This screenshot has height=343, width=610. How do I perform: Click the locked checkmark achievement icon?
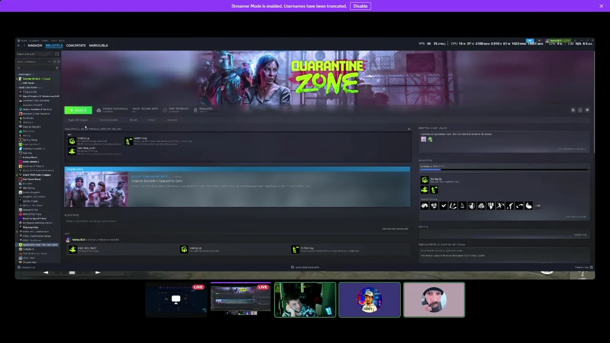pos(443,206)
